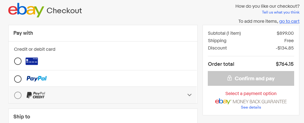Image resolution: width=304 pixels, height=123 pixels.
Task: Click the 'Ship to' section heading
Action: pos(22,117)
